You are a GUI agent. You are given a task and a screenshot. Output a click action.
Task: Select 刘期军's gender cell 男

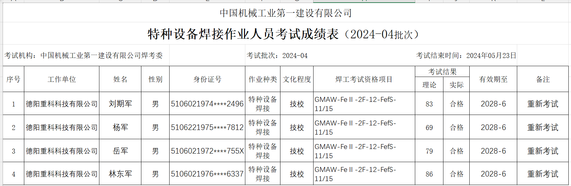(x=155, y=103)
